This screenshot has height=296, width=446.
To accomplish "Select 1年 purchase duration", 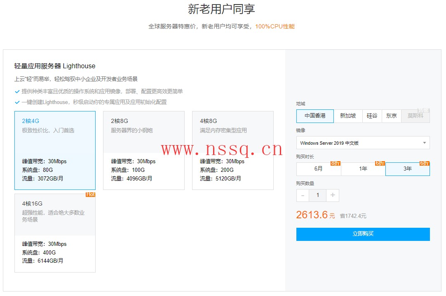I will click(x=363, y=169).
